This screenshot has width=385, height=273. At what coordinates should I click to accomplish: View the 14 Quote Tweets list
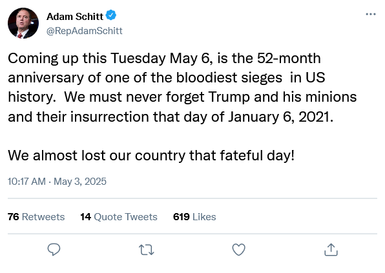[x=119, y=217]
